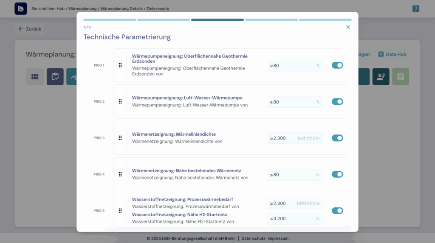Select the fourth wizard step segment

pyautogui.click(x=271, y=20)
